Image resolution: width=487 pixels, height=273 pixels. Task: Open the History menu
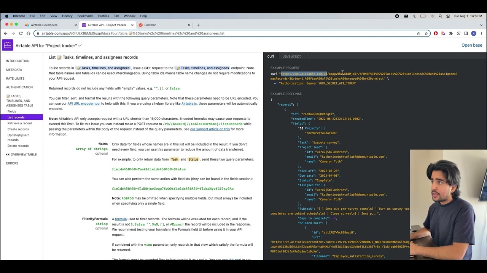pyautogui.click(x=67, y=16)
